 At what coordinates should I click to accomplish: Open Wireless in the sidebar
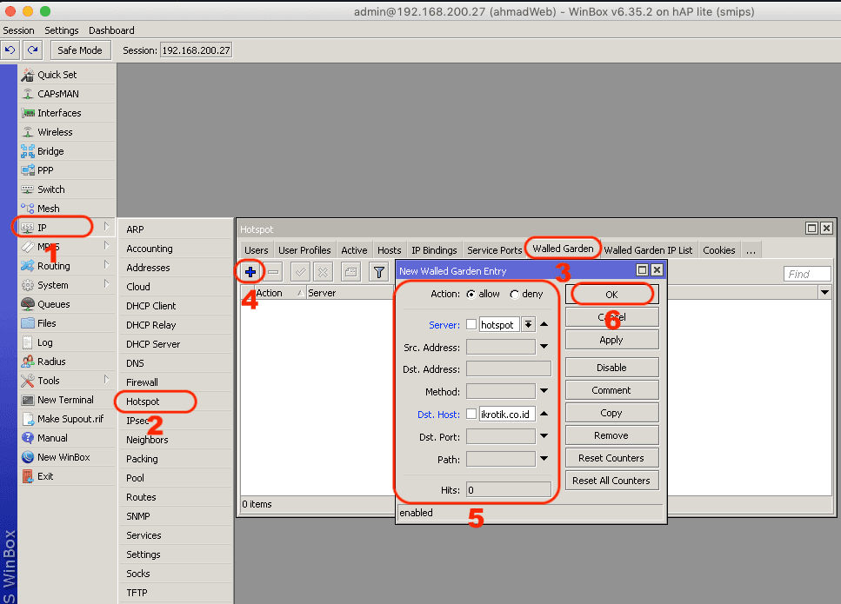tap(55, 132)
